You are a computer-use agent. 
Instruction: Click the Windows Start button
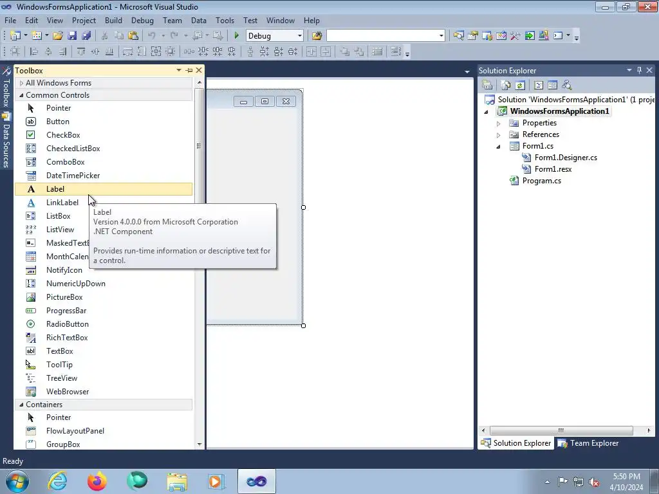(17, 481)
